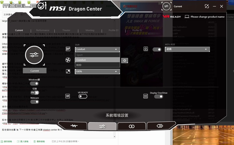Close the Dragon Center window

[x=222, y=6]
